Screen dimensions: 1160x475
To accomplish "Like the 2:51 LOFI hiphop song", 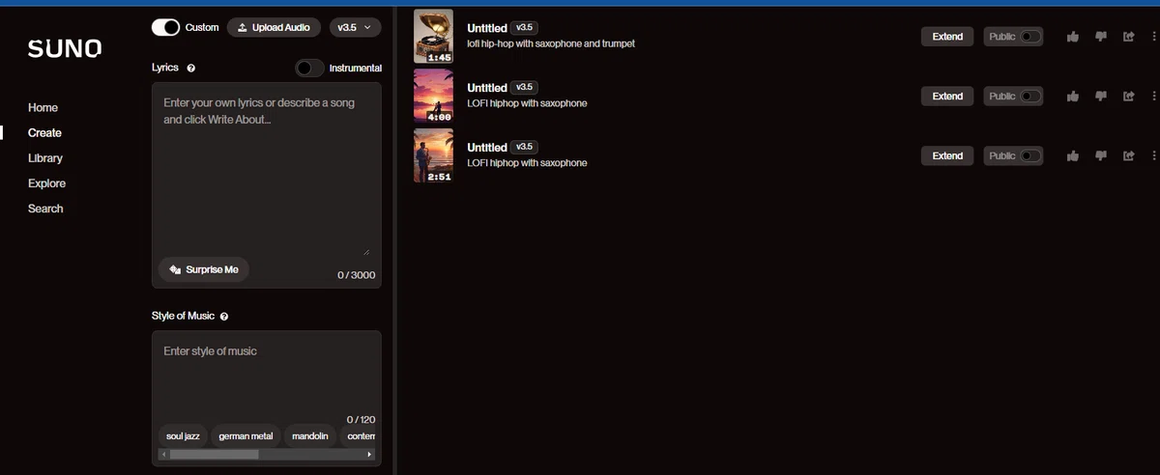I will pyautogui.click(x=1073, y=156).
